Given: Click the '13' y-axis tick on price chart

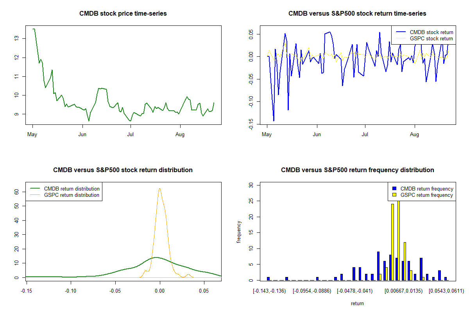Looking at the screenshot, I should [16, 38].
